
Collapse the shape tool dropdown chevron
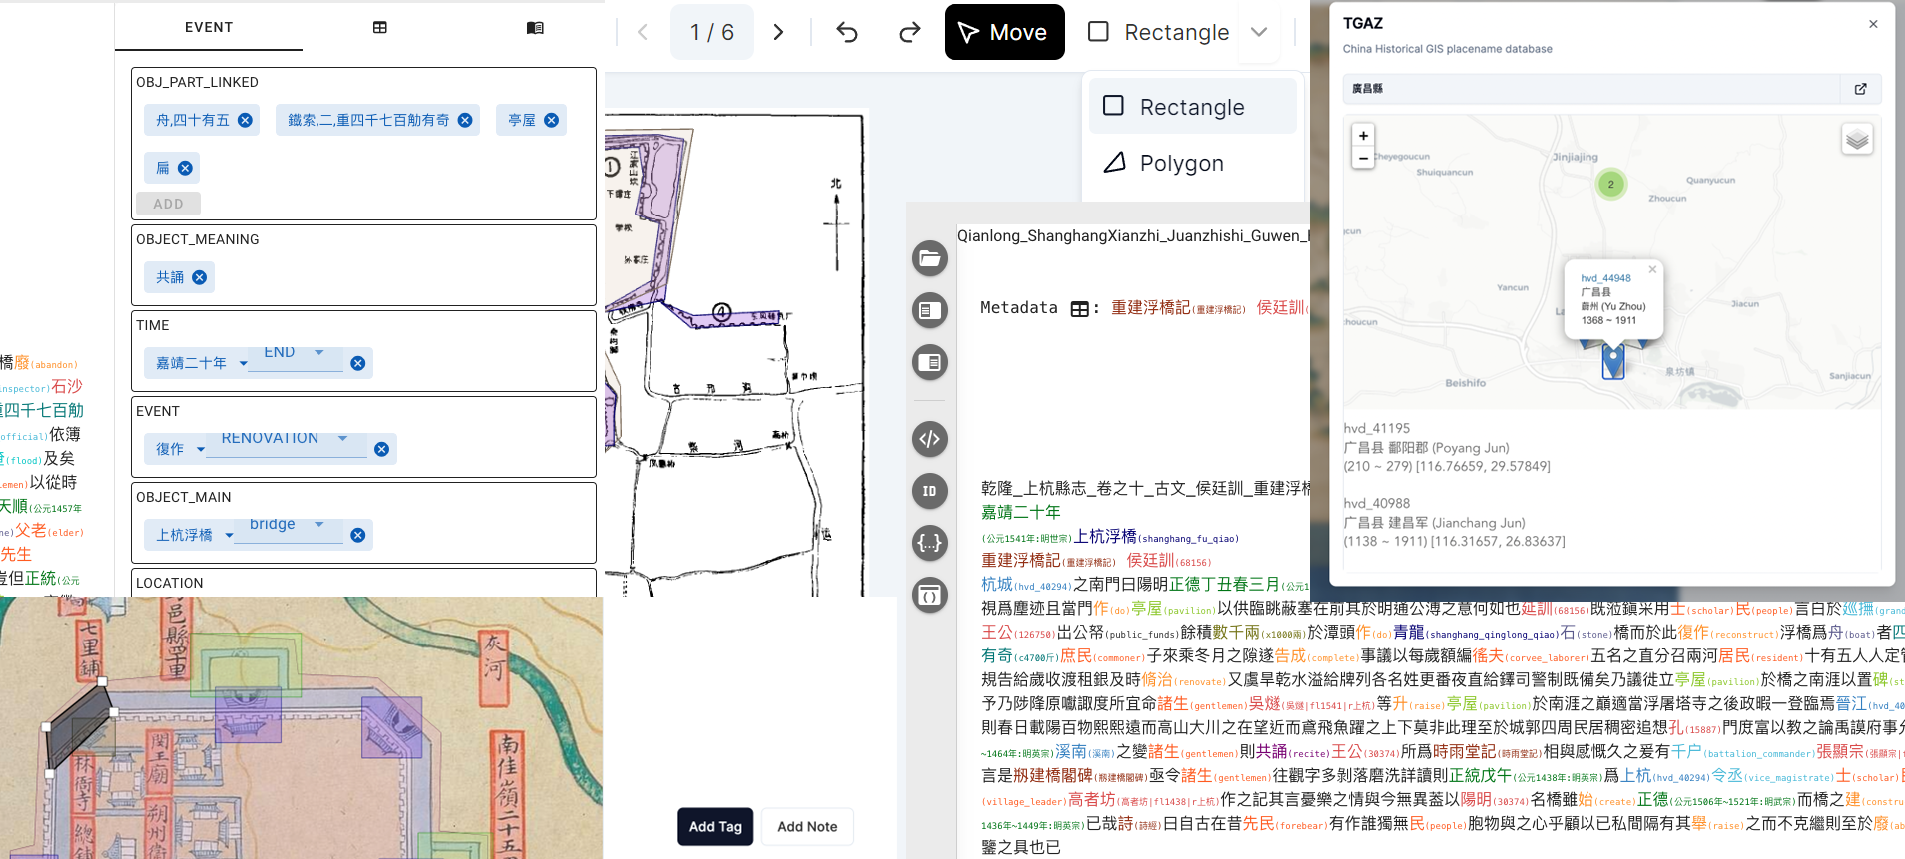[x=1259, y=32]
